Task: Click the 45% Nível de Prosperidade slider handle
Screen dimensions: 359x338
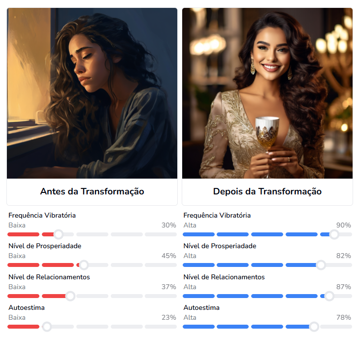Action: [84, 265]
